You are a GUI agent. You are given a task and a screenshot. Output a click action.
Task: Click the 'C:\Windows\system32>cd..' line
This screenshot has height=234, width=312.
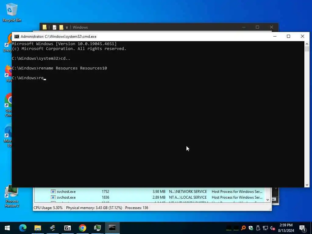click(41, 58)
